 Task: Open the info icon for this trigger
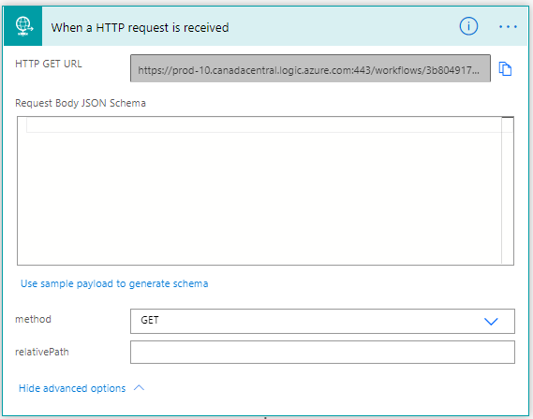[x=468, y=26]
